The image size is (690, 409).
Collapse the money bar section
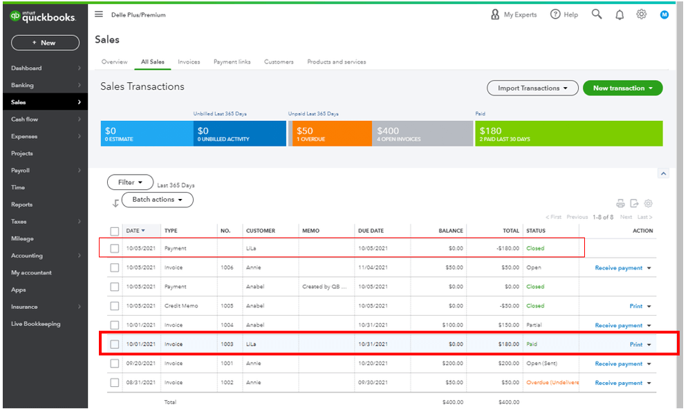click(664, 173)
